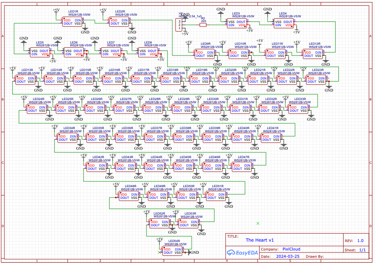Click the +5V power symbol above LED1R
375x263 pixels.
pyautogui.click(x=56, y=11)
